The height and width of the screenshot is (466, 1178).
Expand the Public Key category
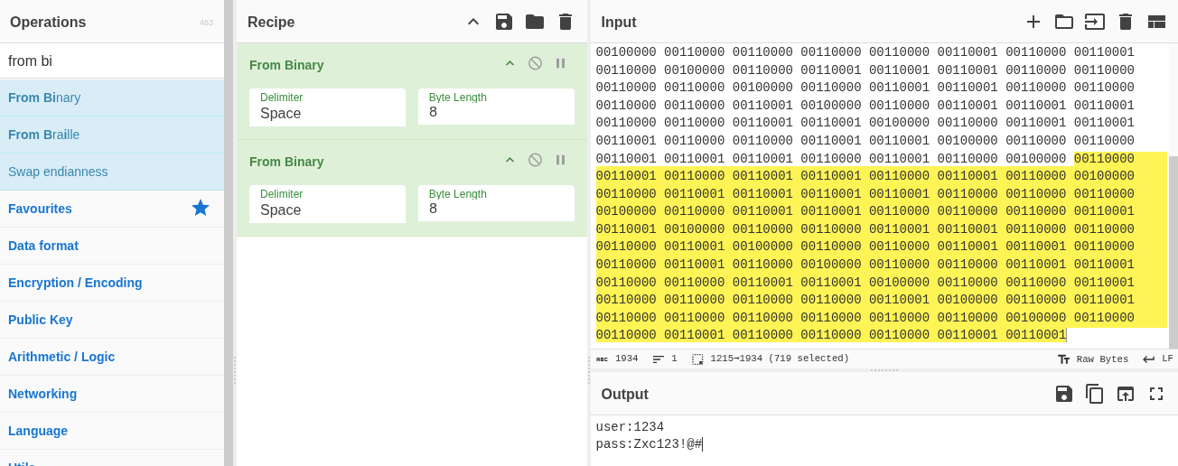click(x=112, y=320)
